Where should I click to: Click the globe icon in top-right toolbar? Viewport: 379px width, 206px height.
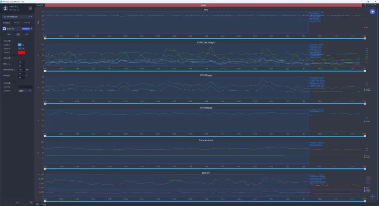(x=365, y=5)
